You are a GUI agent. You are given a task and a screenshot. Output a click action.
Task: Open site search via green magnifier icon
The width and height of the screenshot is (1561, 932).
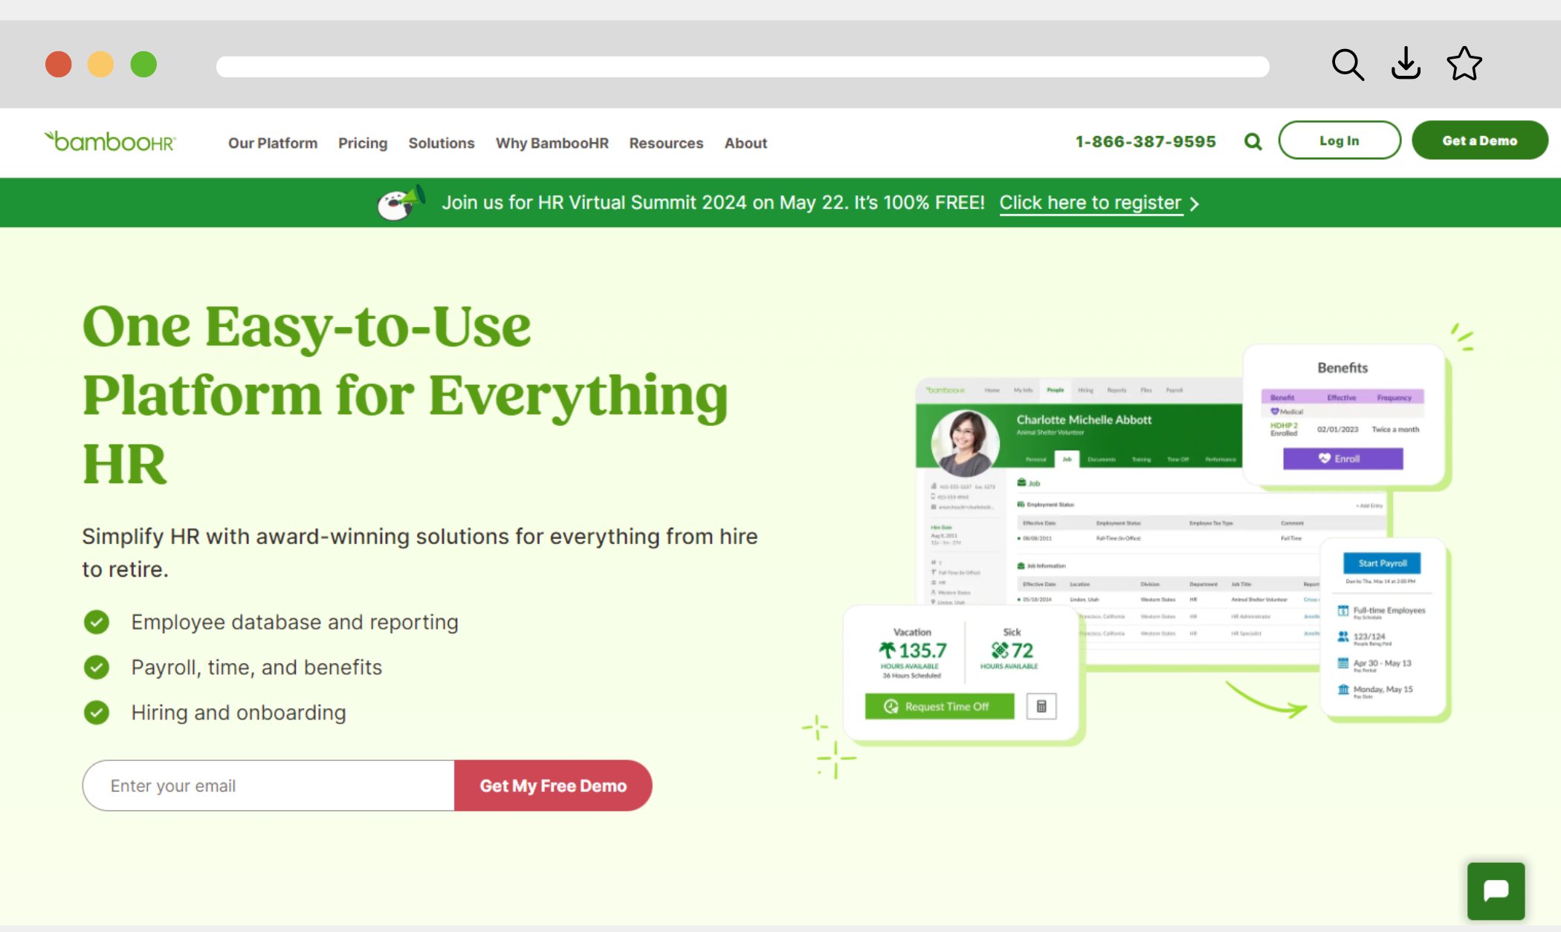[x=1253, y=141]
